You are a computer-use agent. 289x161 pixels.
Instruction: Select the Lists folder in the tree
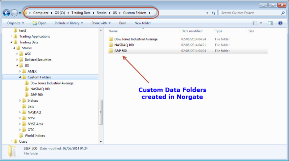[x=31, y=106]
